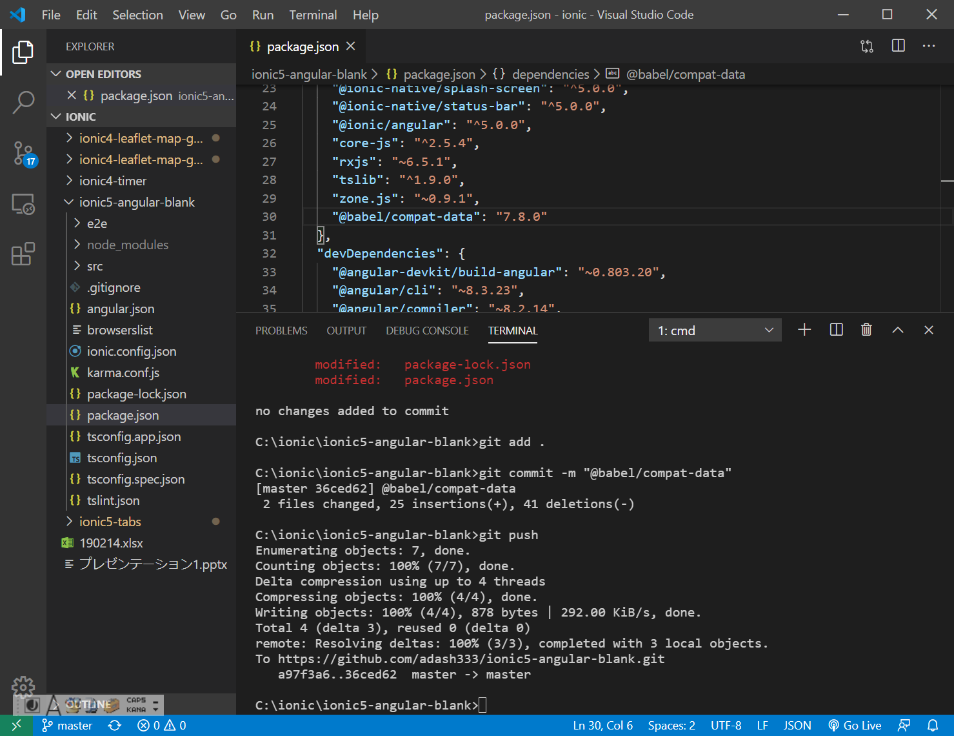Screen dimensions: 954x736
Task: Click the master branch indicator
Action: (x=67, y=725)
